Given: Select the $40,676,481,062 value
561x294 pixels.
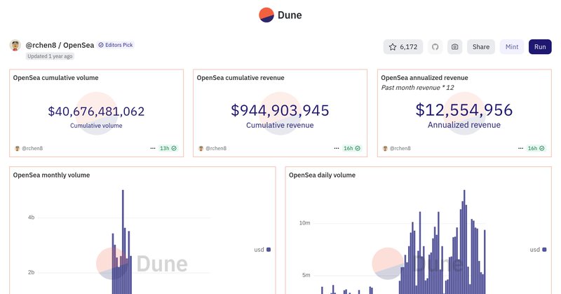Looking at the screenshot, I should click(x=96, y=112).
